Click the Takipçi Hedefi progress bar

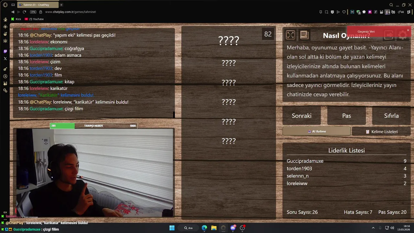click(93, 126)
